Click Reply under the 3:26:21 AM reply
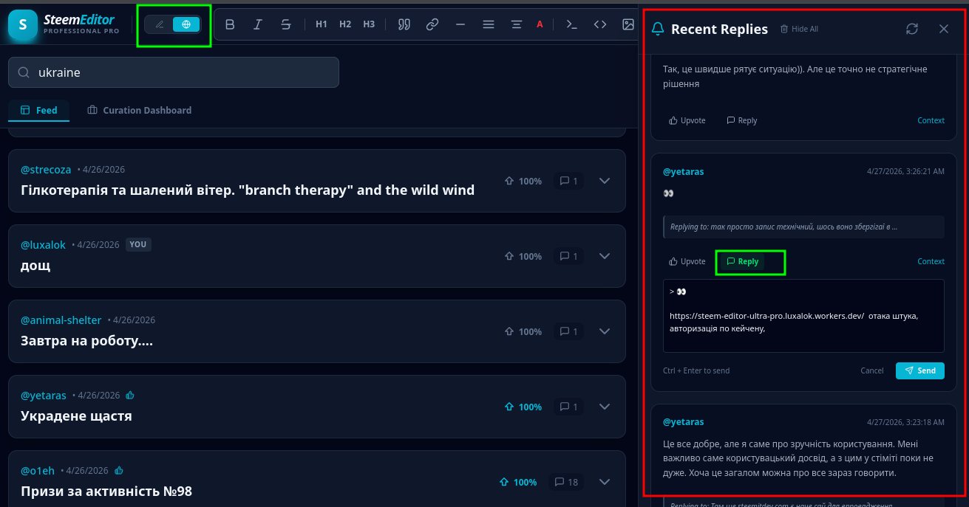This screenshot has height=507, width=969. click(743, 261)
